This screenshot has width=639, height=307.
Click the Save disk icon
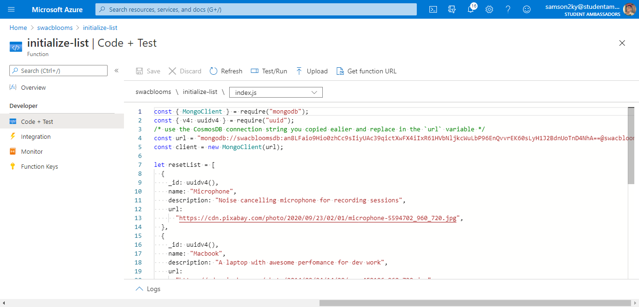(x=139, y=71)
